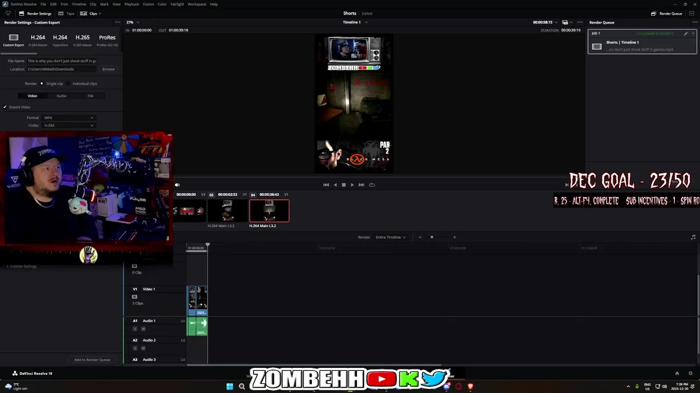Open Render Entire Timeline dropdown
This screenshot has width=700, height=393.
click(x=390, y=237)
